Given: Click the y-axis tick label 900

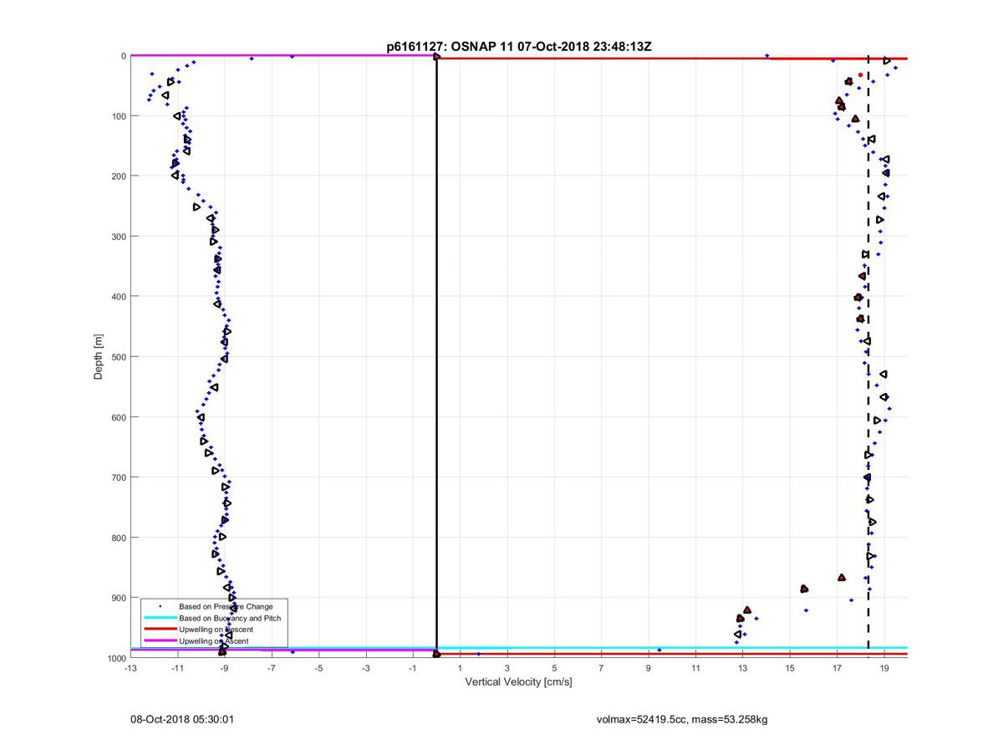Looking at the screenshot, I should [x=119, y=598].
